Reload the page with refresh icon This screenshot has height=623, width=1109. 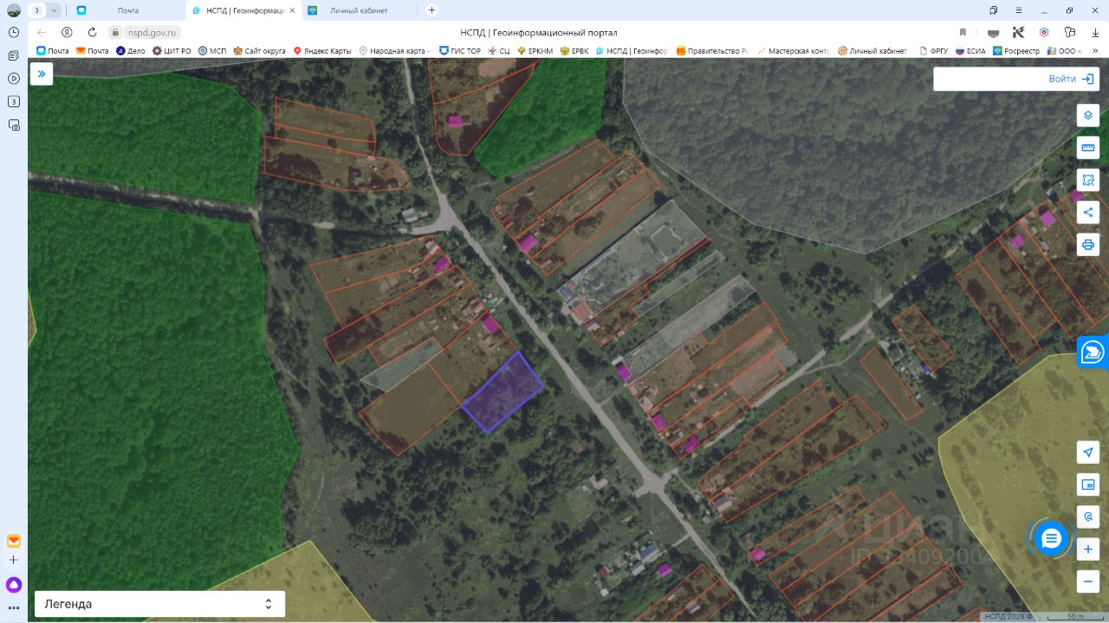click(x=92, y=32)
